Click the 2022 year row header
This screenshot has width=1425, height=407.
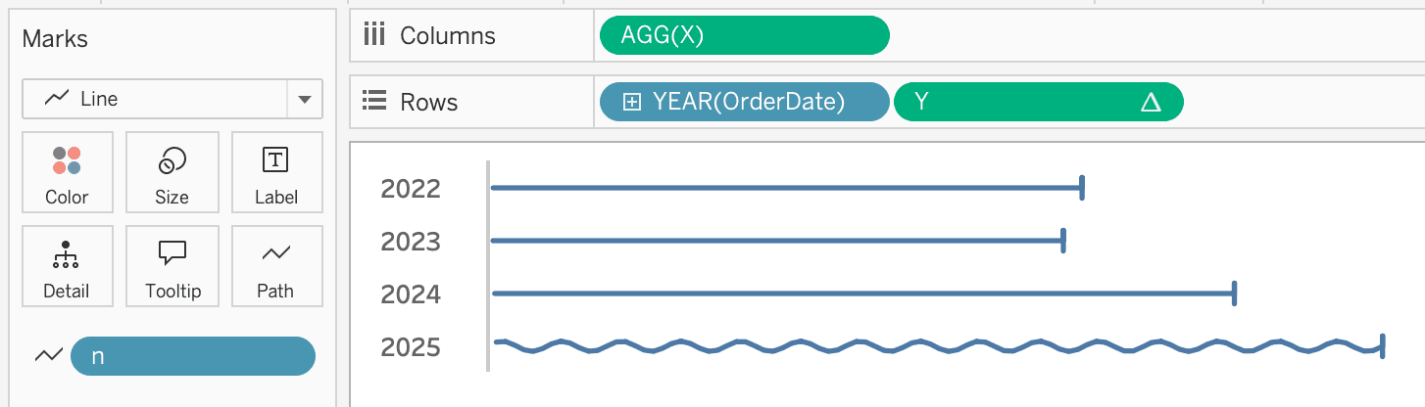click(411, 188)
